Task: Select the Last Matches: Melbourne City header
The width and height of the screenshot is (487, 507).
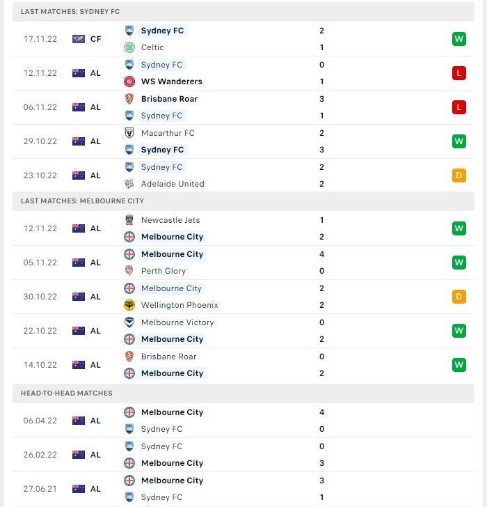Action: pos(243,201)
